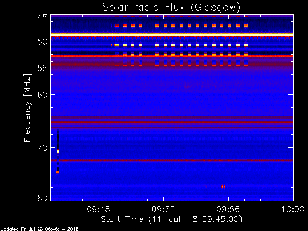Click the 10:00 time tick label
The width and height of the screenshot is (308, 231).
tap(293, 209)
